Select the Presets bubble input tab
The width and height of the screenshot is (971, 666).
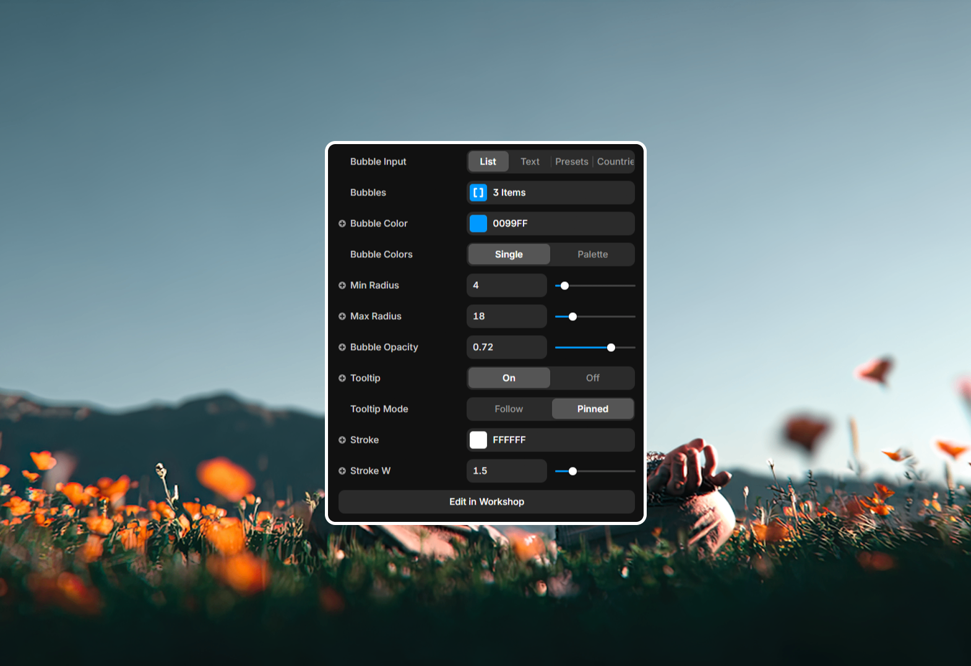571,161
